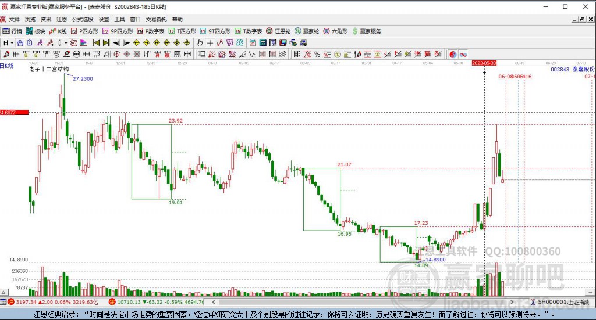Toggle the red yin-yang icon
Screen dimensions: 596x320
[x=453, y=54]
